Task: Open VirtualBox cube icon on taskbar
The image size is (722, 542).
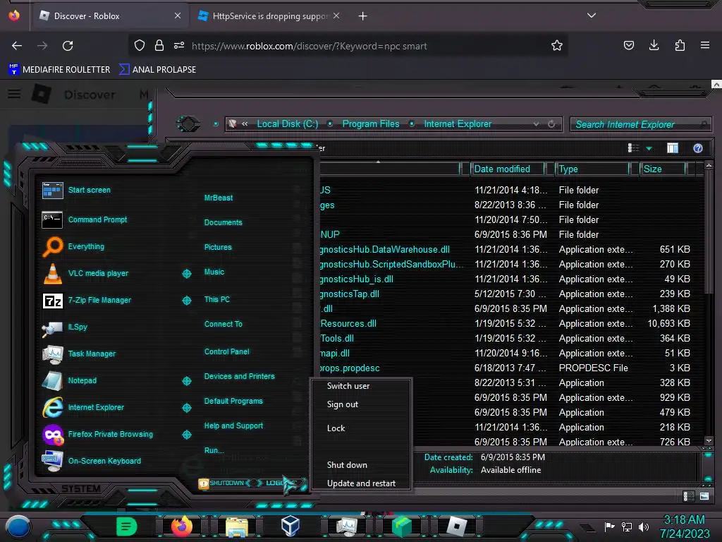Action: tap(290, 526)
